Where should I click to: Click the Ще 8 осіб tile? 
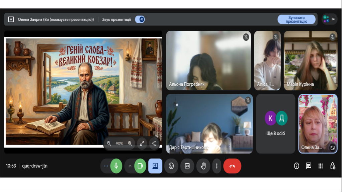tap(276, 124)
